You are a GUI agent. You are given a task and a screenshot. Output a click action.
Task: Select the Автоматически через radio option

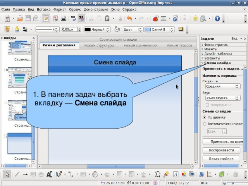(205, 124)
